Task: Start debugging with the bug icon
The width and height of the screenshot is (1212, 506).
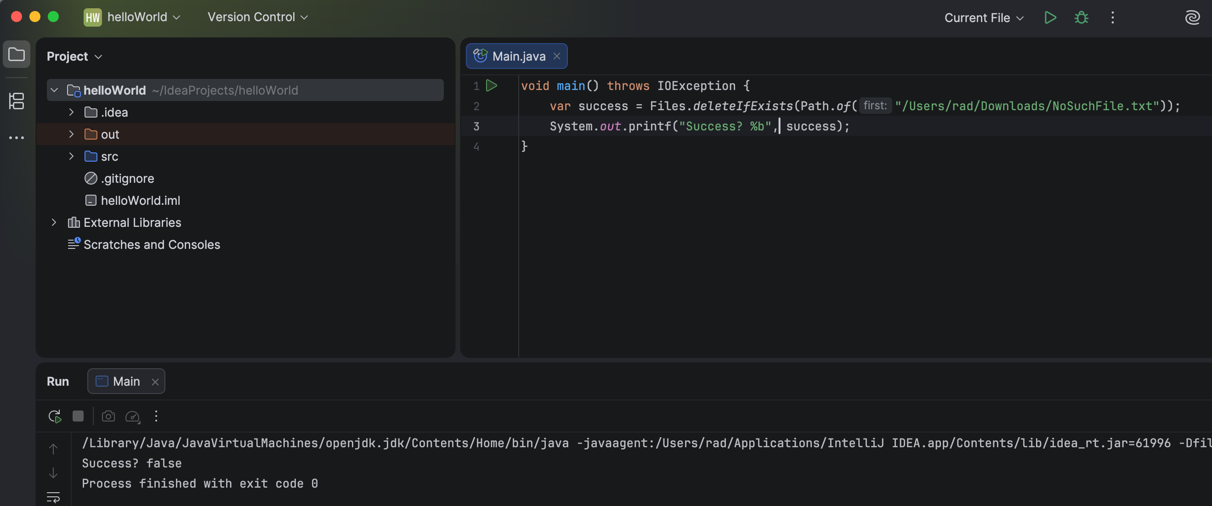Action: tap(1081, 17)
